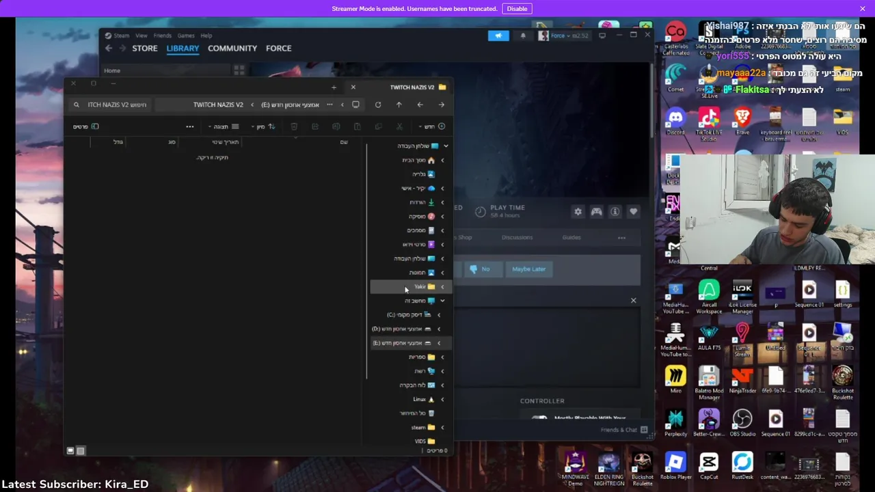The height and width of the screenshot is (492, 875).
Task: Open the View menu in Steam
Action: (x=141, y=36)
